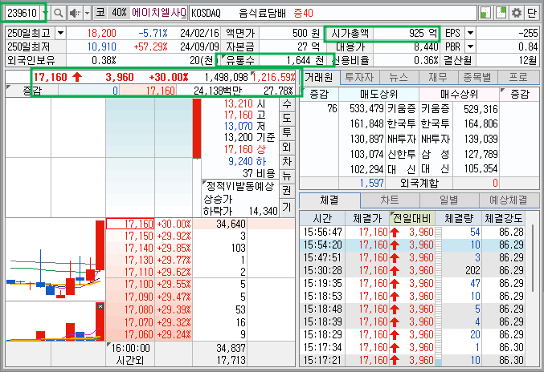The image size is (544, 372).
Task: Click the 매수상위 column header
Action: tap(460, 94)
